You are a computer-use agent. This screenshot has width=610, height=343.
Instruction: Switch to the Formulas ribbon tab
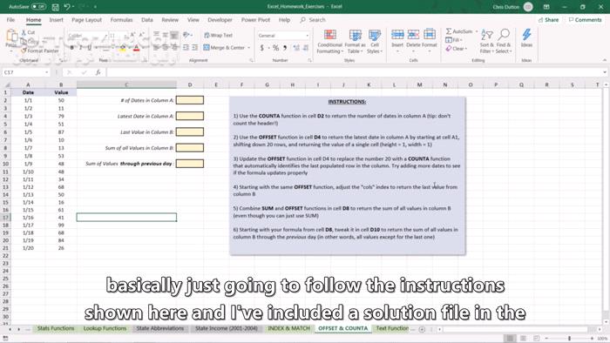tap(121, 20)
